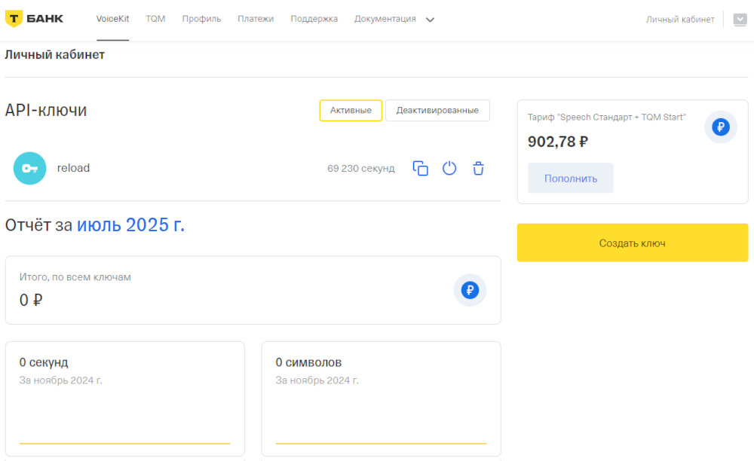Screen dimensions: 754x461
Task: Copy the reload API key
Action: 420,169
